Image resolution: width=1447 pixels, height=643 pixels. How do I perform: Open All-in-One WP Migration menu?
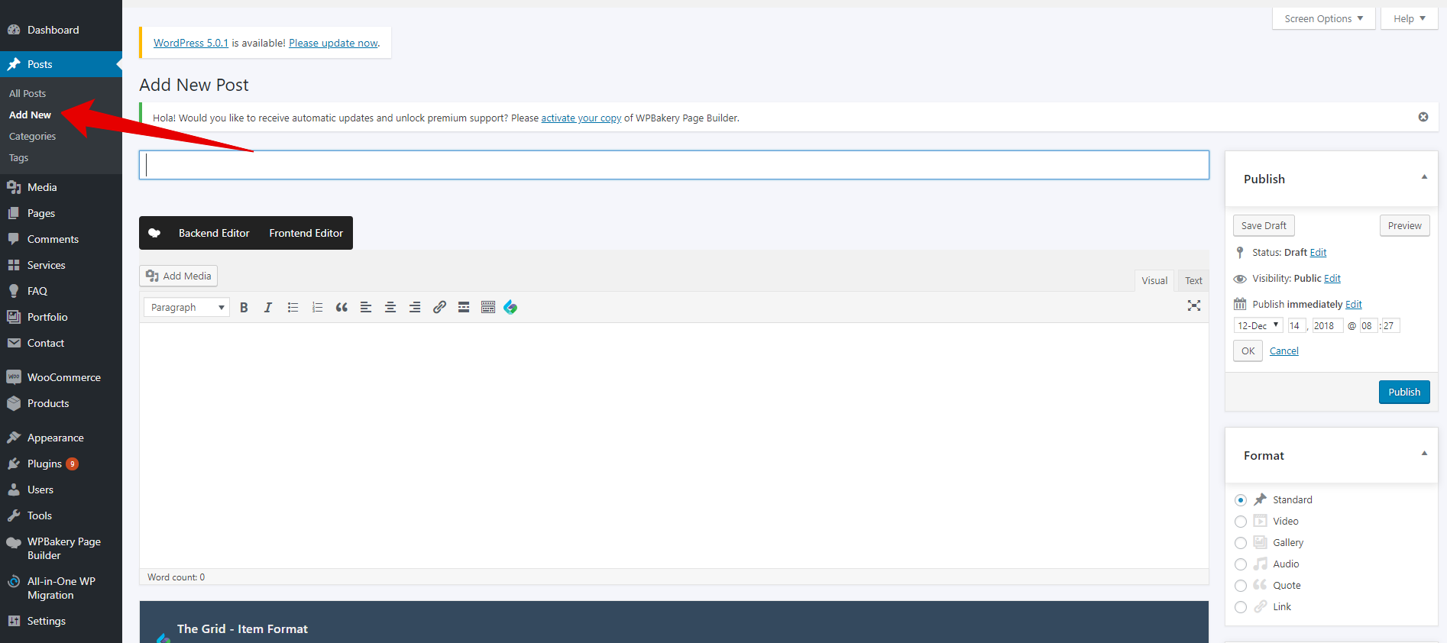(x=61, y=588)
